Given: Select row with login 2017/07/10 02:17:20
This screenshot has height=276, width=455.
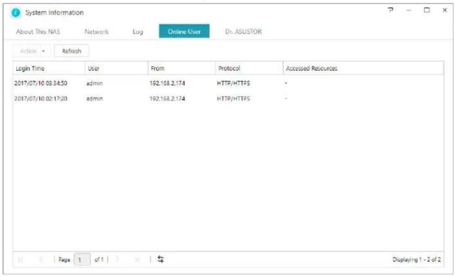Looking at the screenshot, I should (228, 99).
